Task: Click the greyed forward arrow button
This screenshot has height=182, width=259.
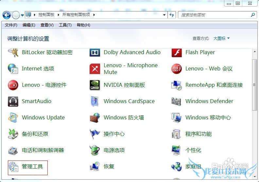Action: [16, 15]
